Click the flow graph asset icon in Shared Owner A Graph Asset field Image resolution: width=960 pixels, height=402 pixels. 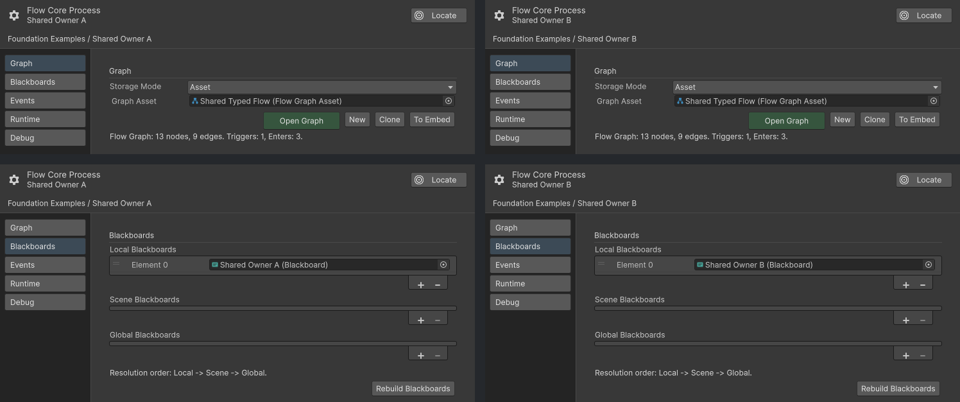[x=195, y=101]
